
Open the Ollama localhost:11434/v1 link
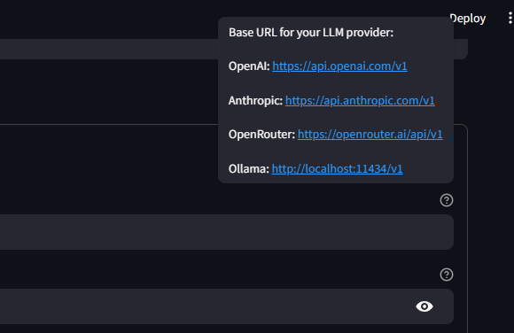[x=338, y=169]
